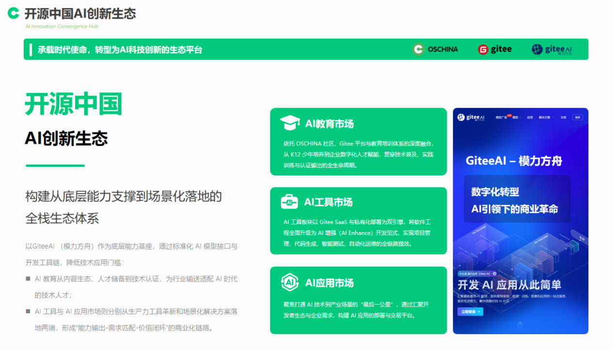The image size is (613, 350).
Task: Open the 文档 link in the webpage navigation
Action: tap(563, 117)
